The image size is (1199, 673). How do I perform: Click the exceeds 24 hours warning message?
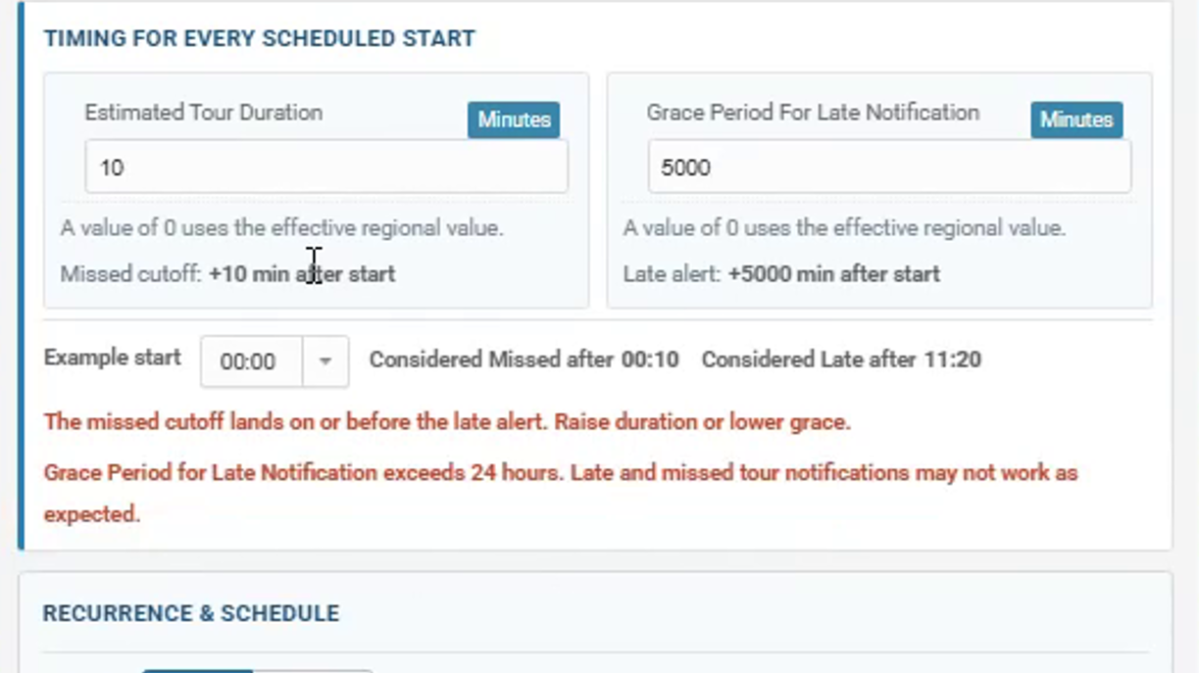[561, 493]
